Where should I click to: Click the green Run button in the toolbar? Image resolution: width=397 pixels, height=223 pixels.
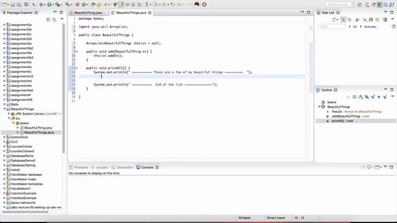(50, 4)
